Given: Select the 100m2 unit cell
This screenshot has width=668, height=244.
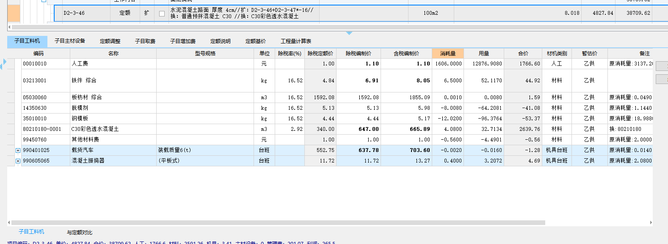Looking at the screenshot, I should coord(431,13).
